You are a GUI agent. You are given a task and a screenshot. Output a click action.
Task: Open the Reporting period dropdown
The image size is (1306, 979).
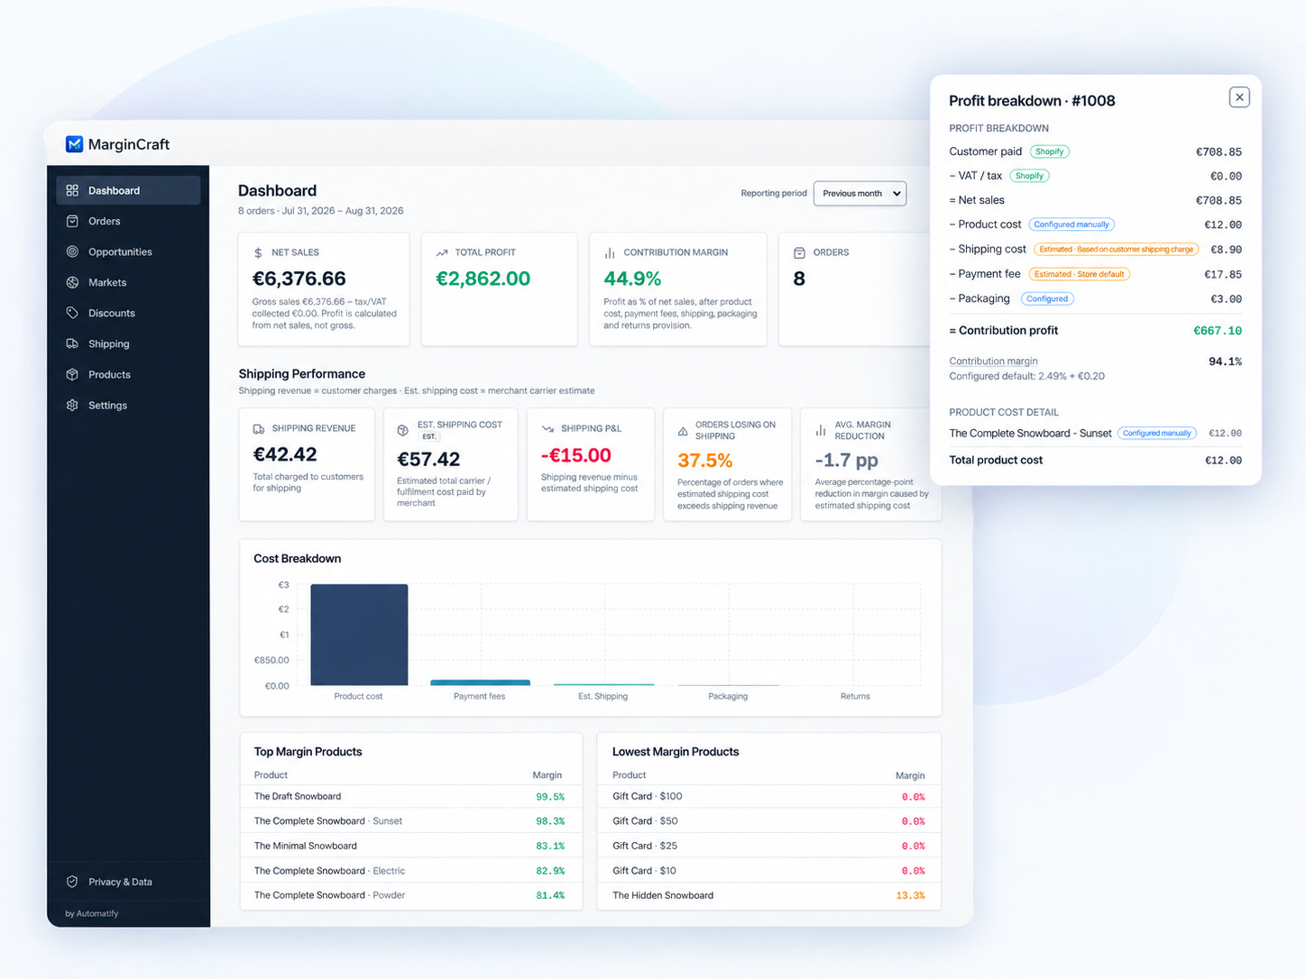pos(860,193)
